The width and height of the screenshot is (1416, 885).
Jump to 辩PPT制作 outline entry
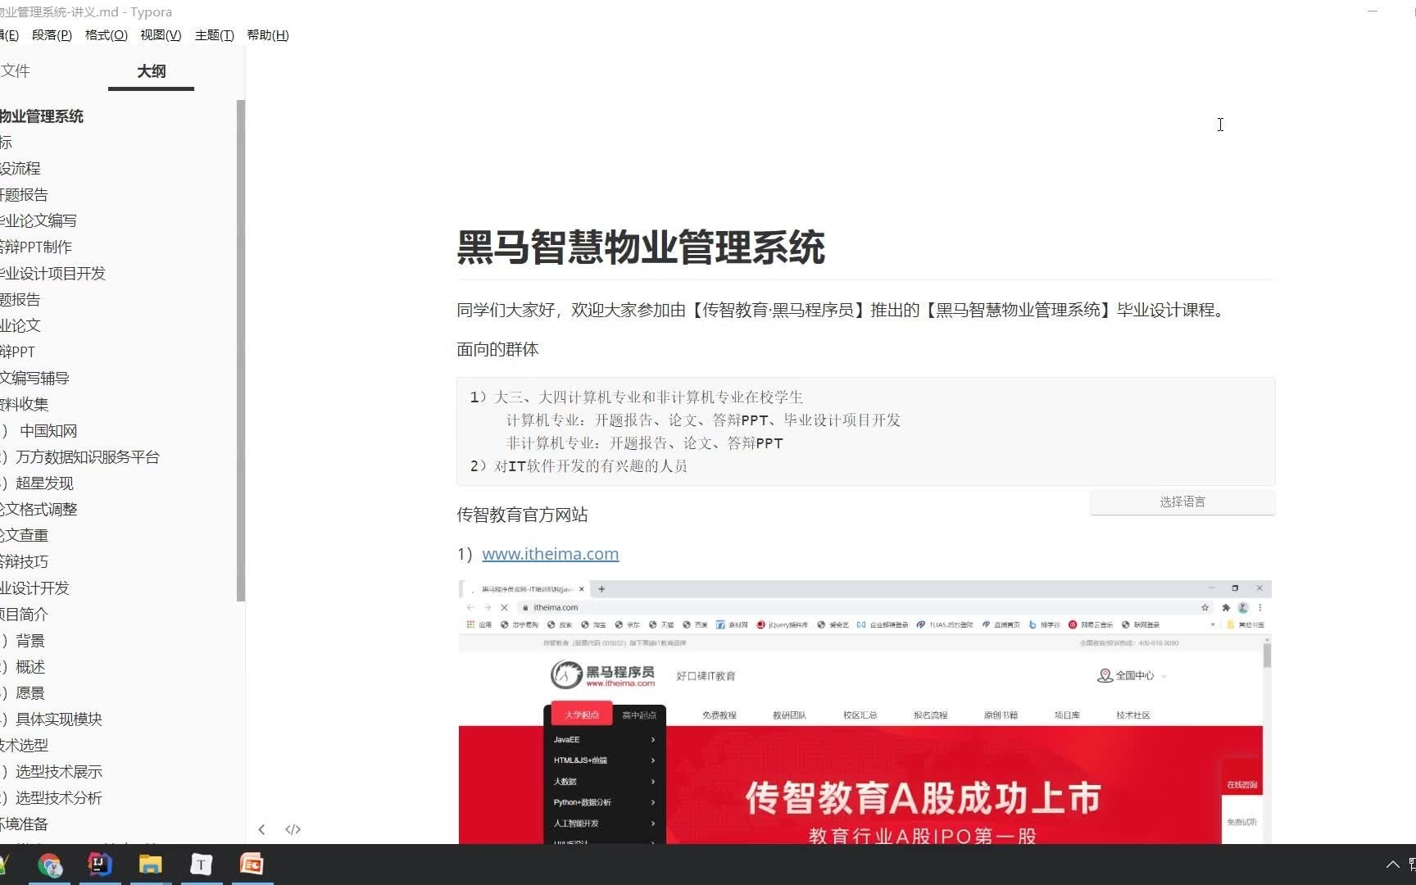[35, 247]
